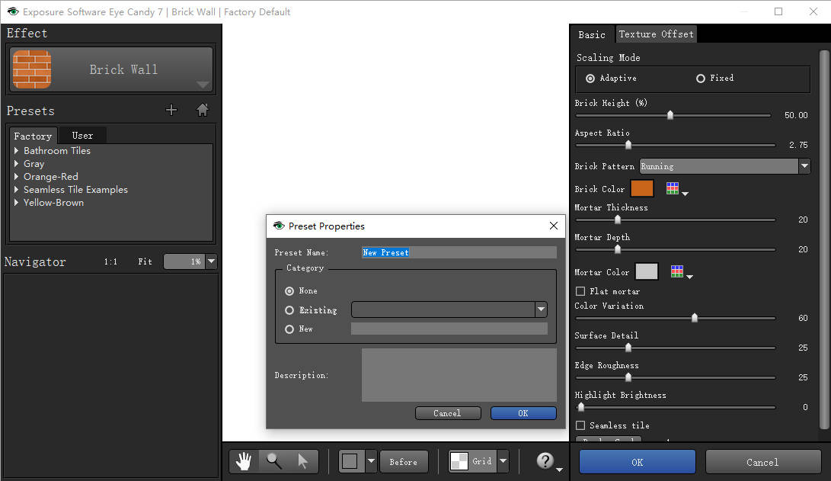
Task: Open the Mortar Color palette grid icon
Action: point(677,271)
